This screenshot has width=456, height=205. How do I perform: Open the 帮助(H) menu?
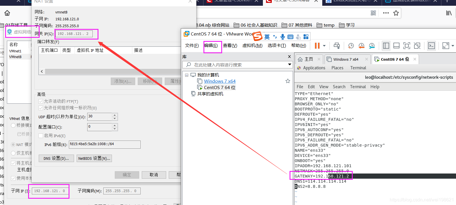pos(299,46)
